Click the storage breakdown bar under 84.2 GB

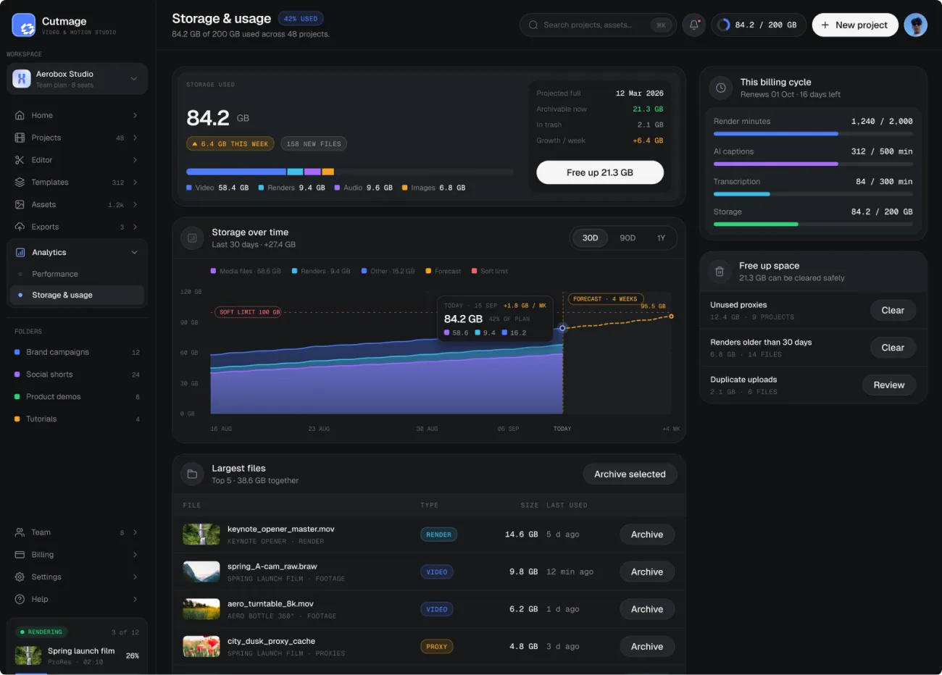[x=350, y=172]
